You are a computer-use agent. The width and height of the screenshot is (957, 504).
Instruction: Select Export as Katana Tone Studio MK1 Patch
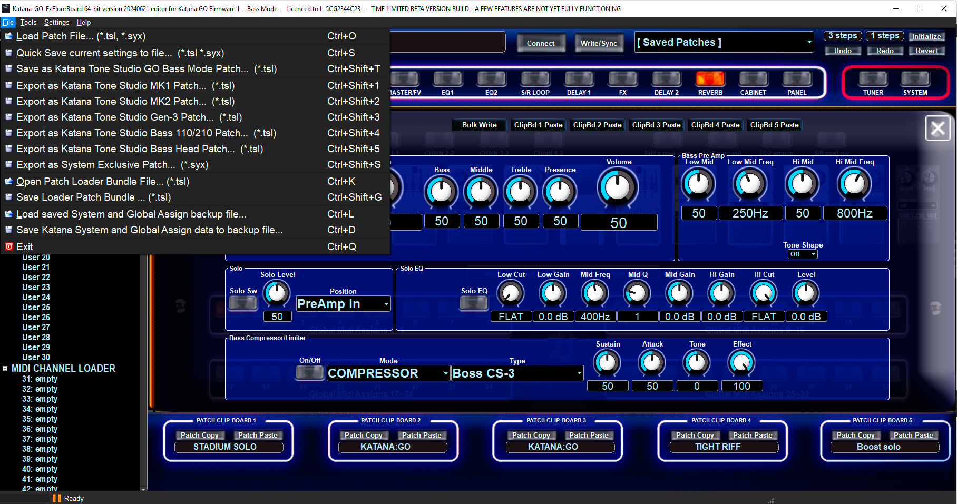pyautogui.click(x=195, y=85)
